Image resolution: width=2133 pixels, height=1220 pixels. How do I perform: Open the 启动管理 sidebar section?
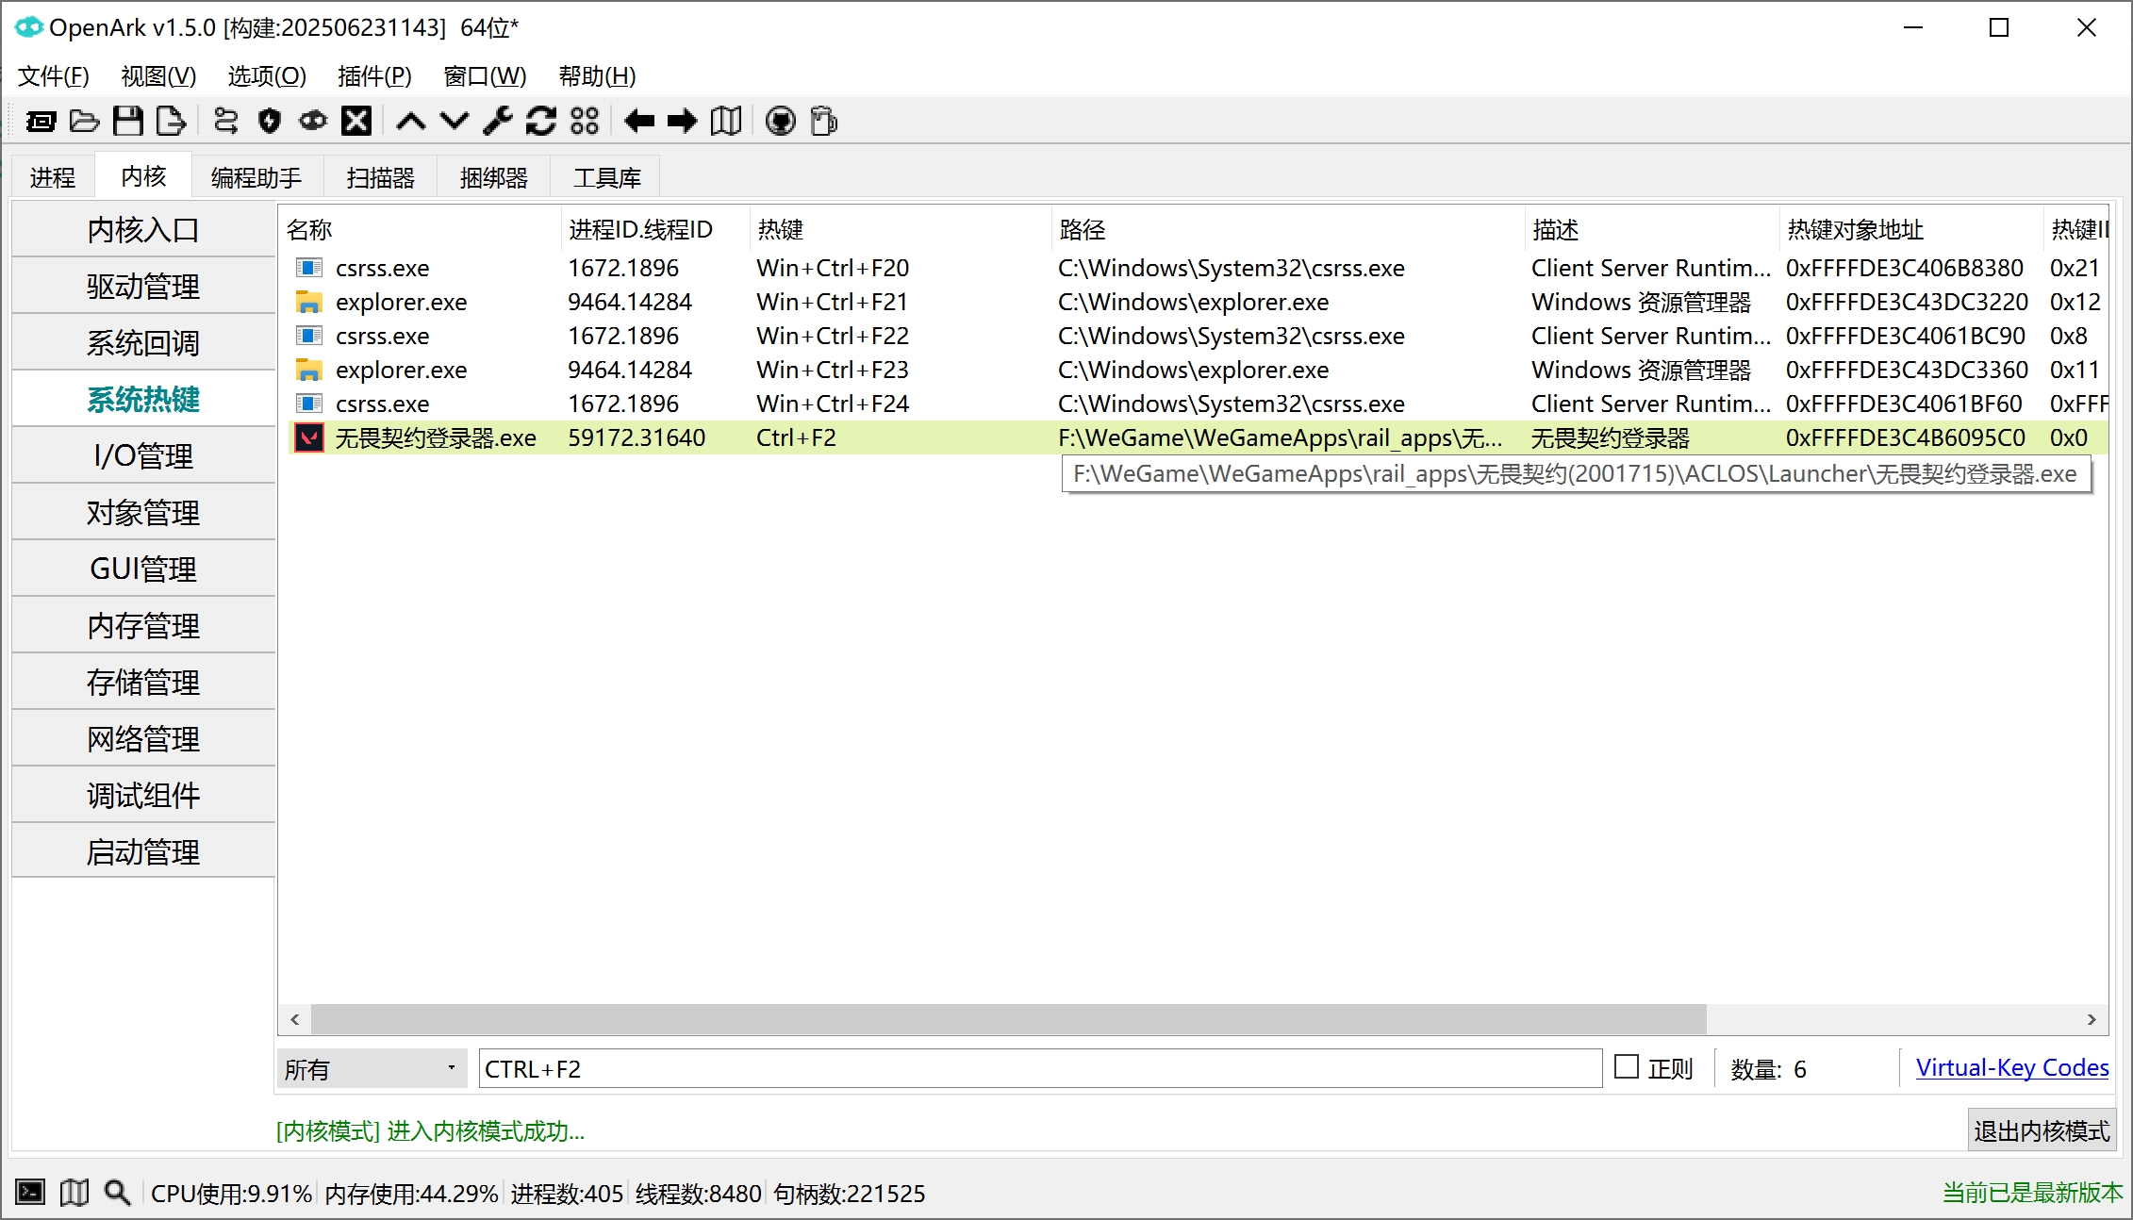143,851
